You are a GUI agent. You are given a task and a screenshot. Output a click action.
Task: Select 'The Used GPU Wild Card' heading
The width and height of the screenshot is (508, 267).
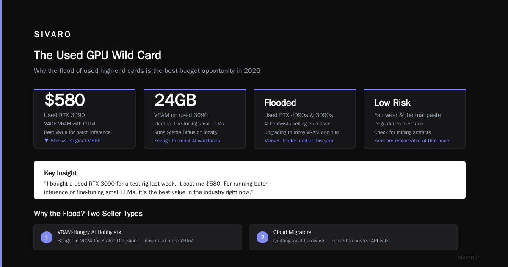[97, 55]
